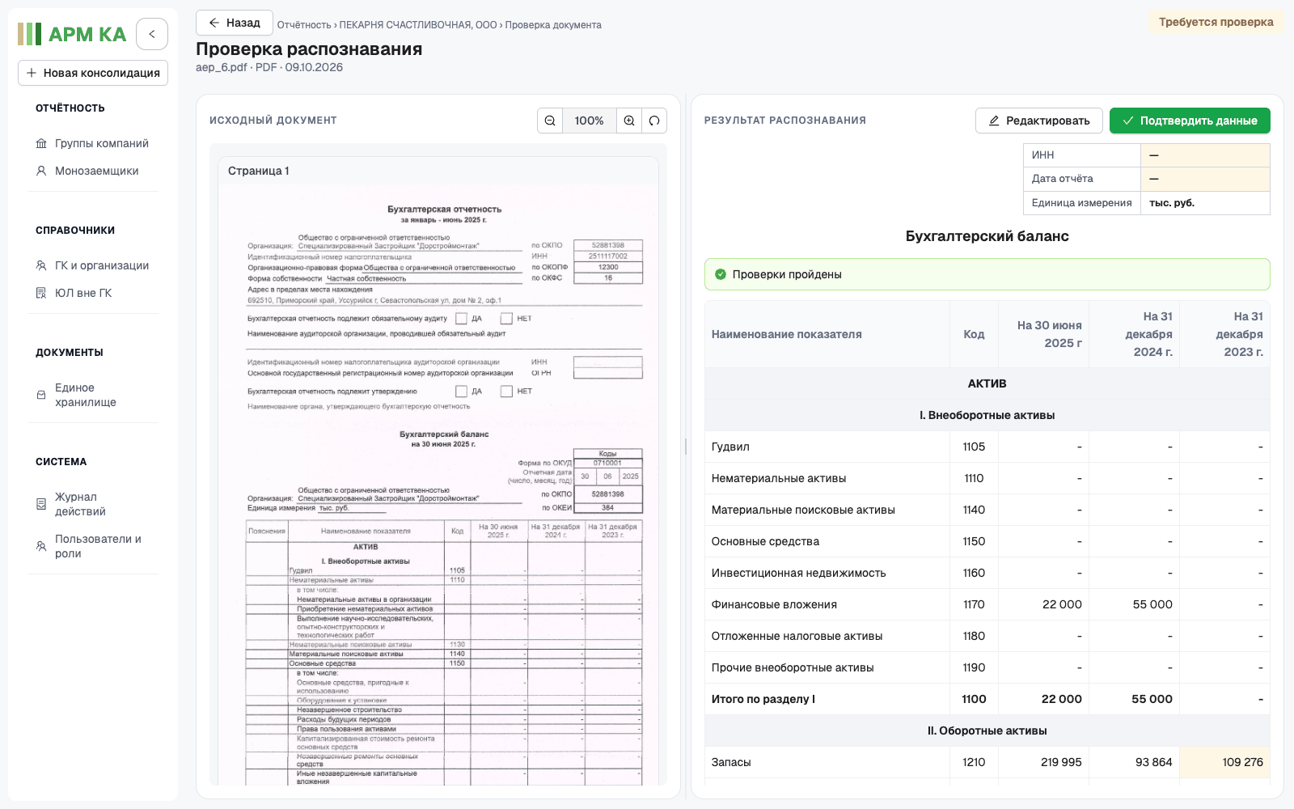This screenshot has width=1294, height=809.
Task: Rotate the source document view
Action: 654,121
